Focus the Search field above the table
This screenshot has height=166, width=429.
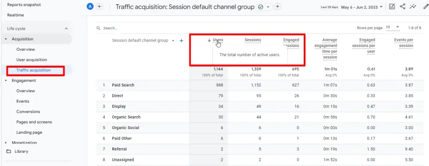(110, 28)
